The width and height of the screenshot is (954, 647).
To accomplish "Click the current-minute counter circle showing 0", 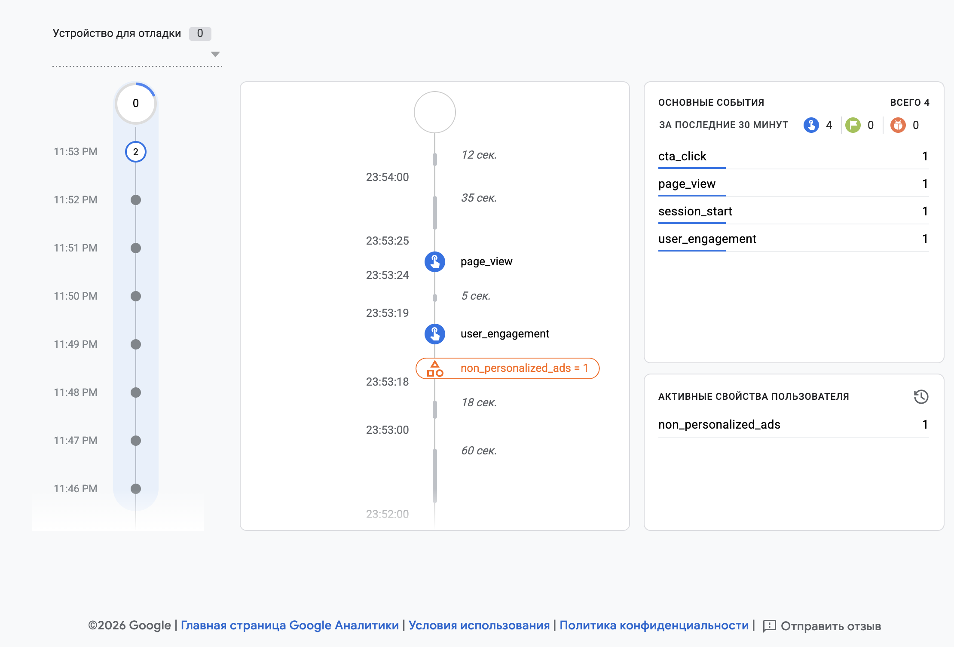I will pos(136,103).
